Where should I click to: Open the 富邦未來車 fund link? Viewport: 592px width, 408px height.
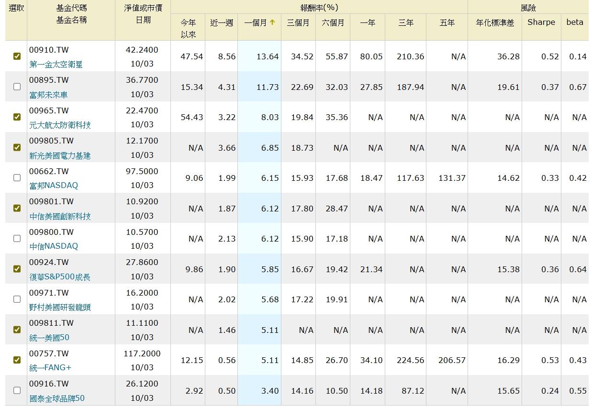tap(48, 95)
